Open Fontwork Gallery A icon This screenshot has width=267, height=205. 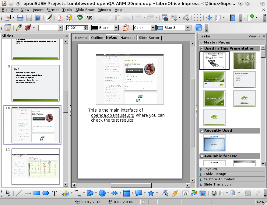point(186,193)
